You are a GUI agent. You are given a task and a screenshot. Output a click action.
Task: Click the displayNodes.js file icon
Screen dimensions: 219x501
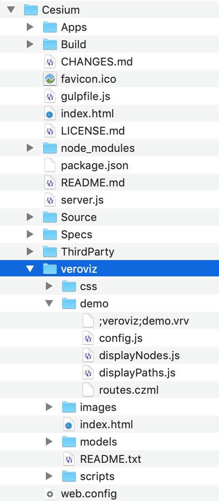[x=88, y=355]
